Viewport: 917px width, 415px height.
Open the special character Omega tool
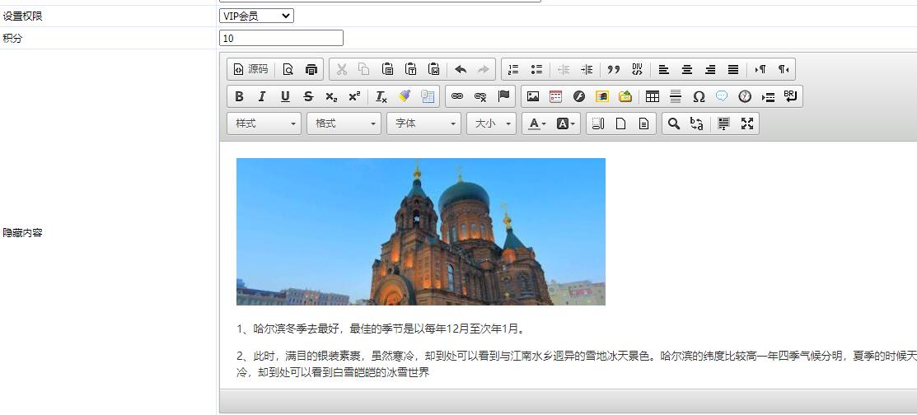point(699,96)
